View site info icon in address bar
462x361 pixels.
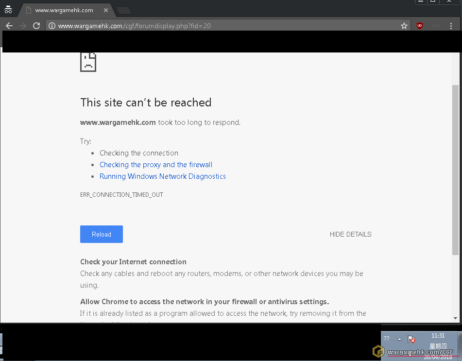(52, 26)
